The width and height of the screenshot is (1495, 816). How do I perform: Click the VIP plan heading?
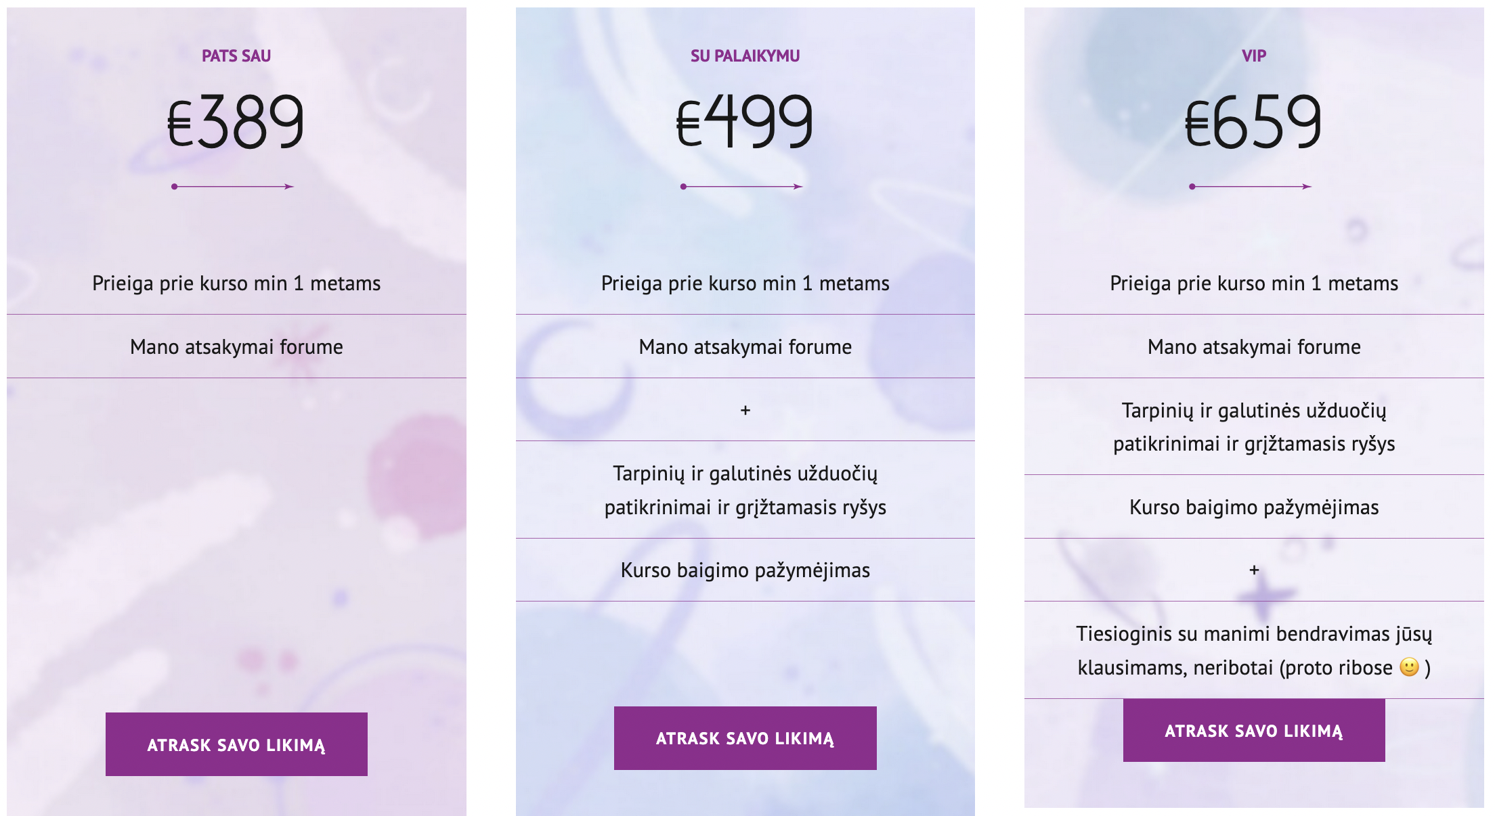point(1254,56)
